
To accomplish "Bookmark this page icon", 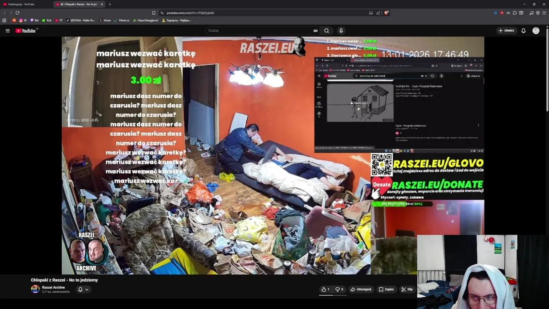I will tap(154, 13).
